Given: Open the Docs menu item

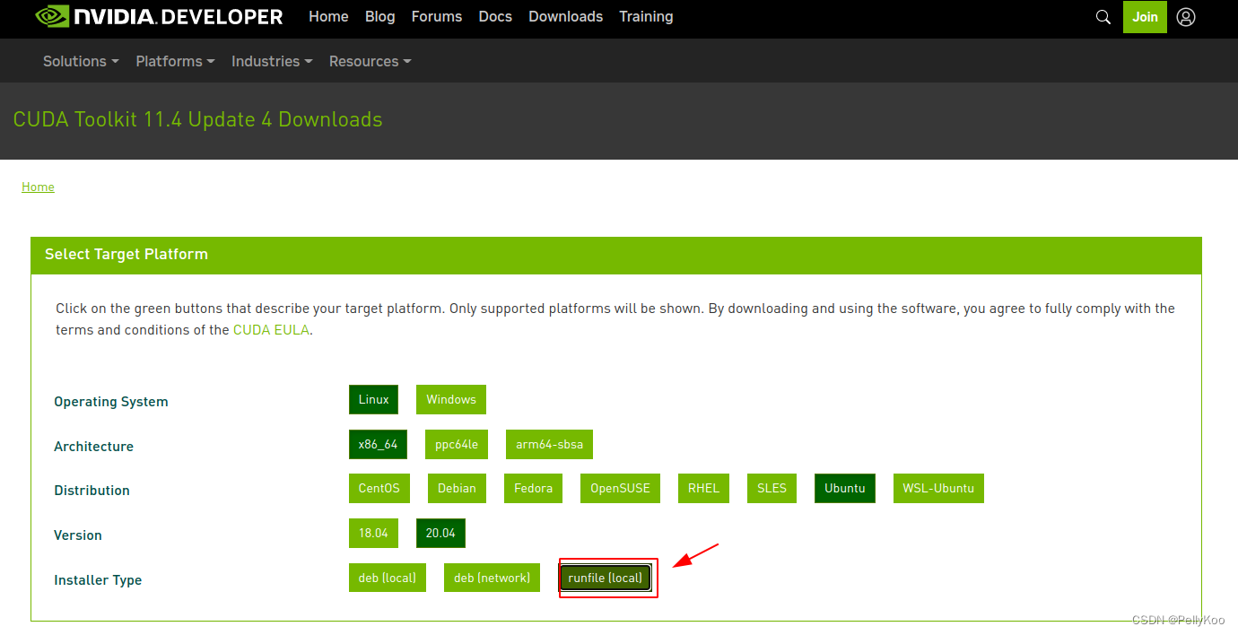Looking at the screenshot, I should 495,16.
